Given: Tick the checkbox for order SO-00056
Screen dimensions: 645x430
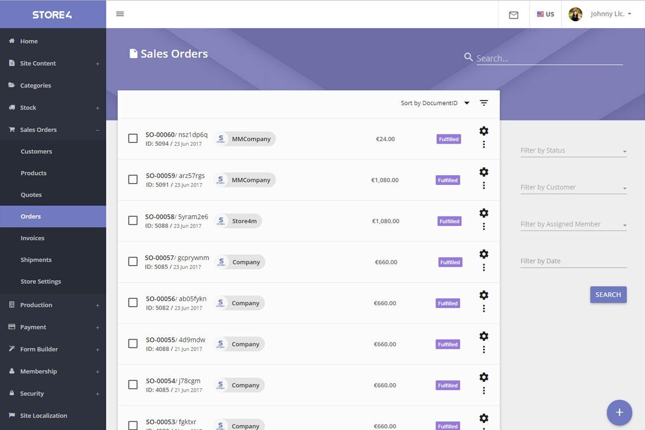Looking at the screenshot, I should pyautogui.click(x=133, y=303).
